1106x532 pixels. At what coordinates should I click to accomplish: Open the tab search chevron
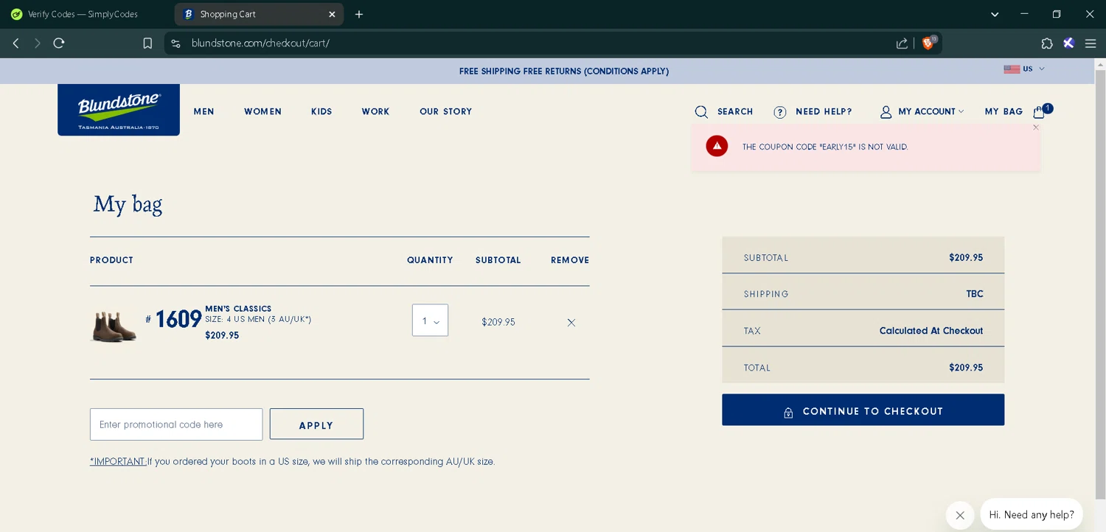point(995,14)
